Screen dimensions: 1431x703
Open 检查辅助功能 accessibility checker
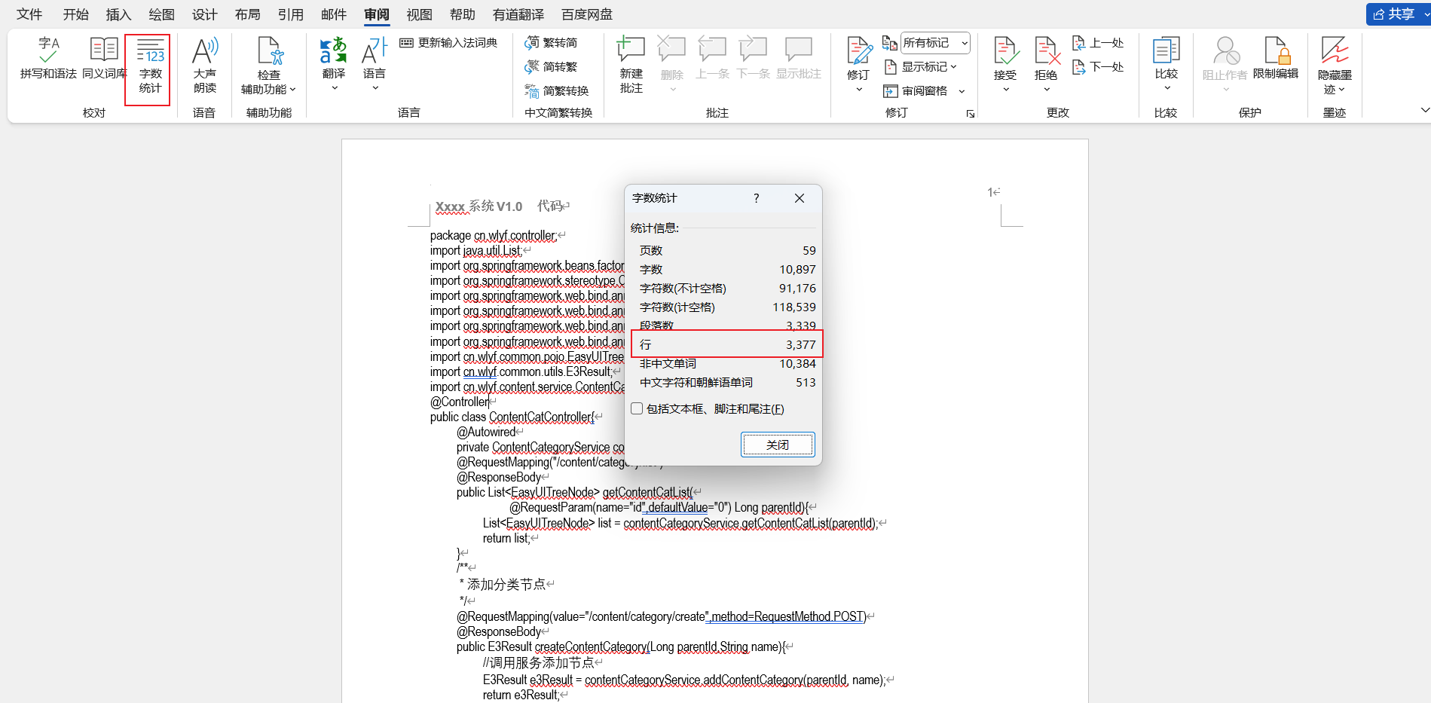(x=269, y=66)
